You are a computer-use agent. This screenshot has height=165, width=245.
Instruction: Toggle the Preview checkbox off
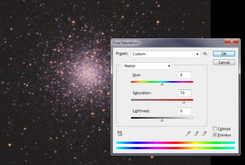(x=215, y=135)
